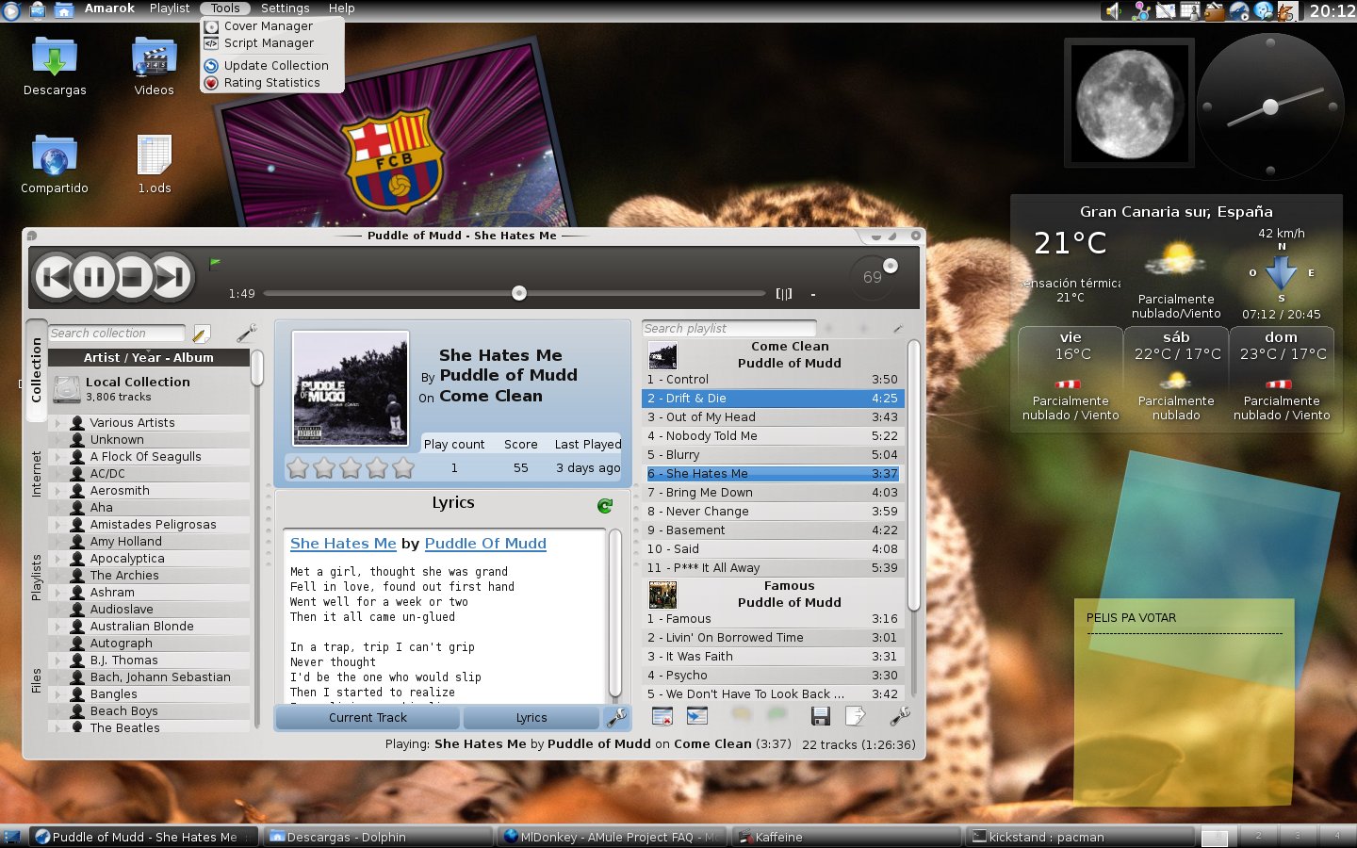This screenshot has width=1357, height=848.
Task: Choose Update Collection from Tools menu
Action: [x=267, y=66]
